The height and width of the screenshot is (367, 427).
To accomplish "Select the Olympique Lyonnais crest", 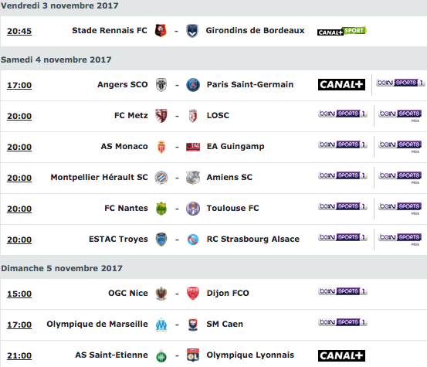I will coord(193,355).
